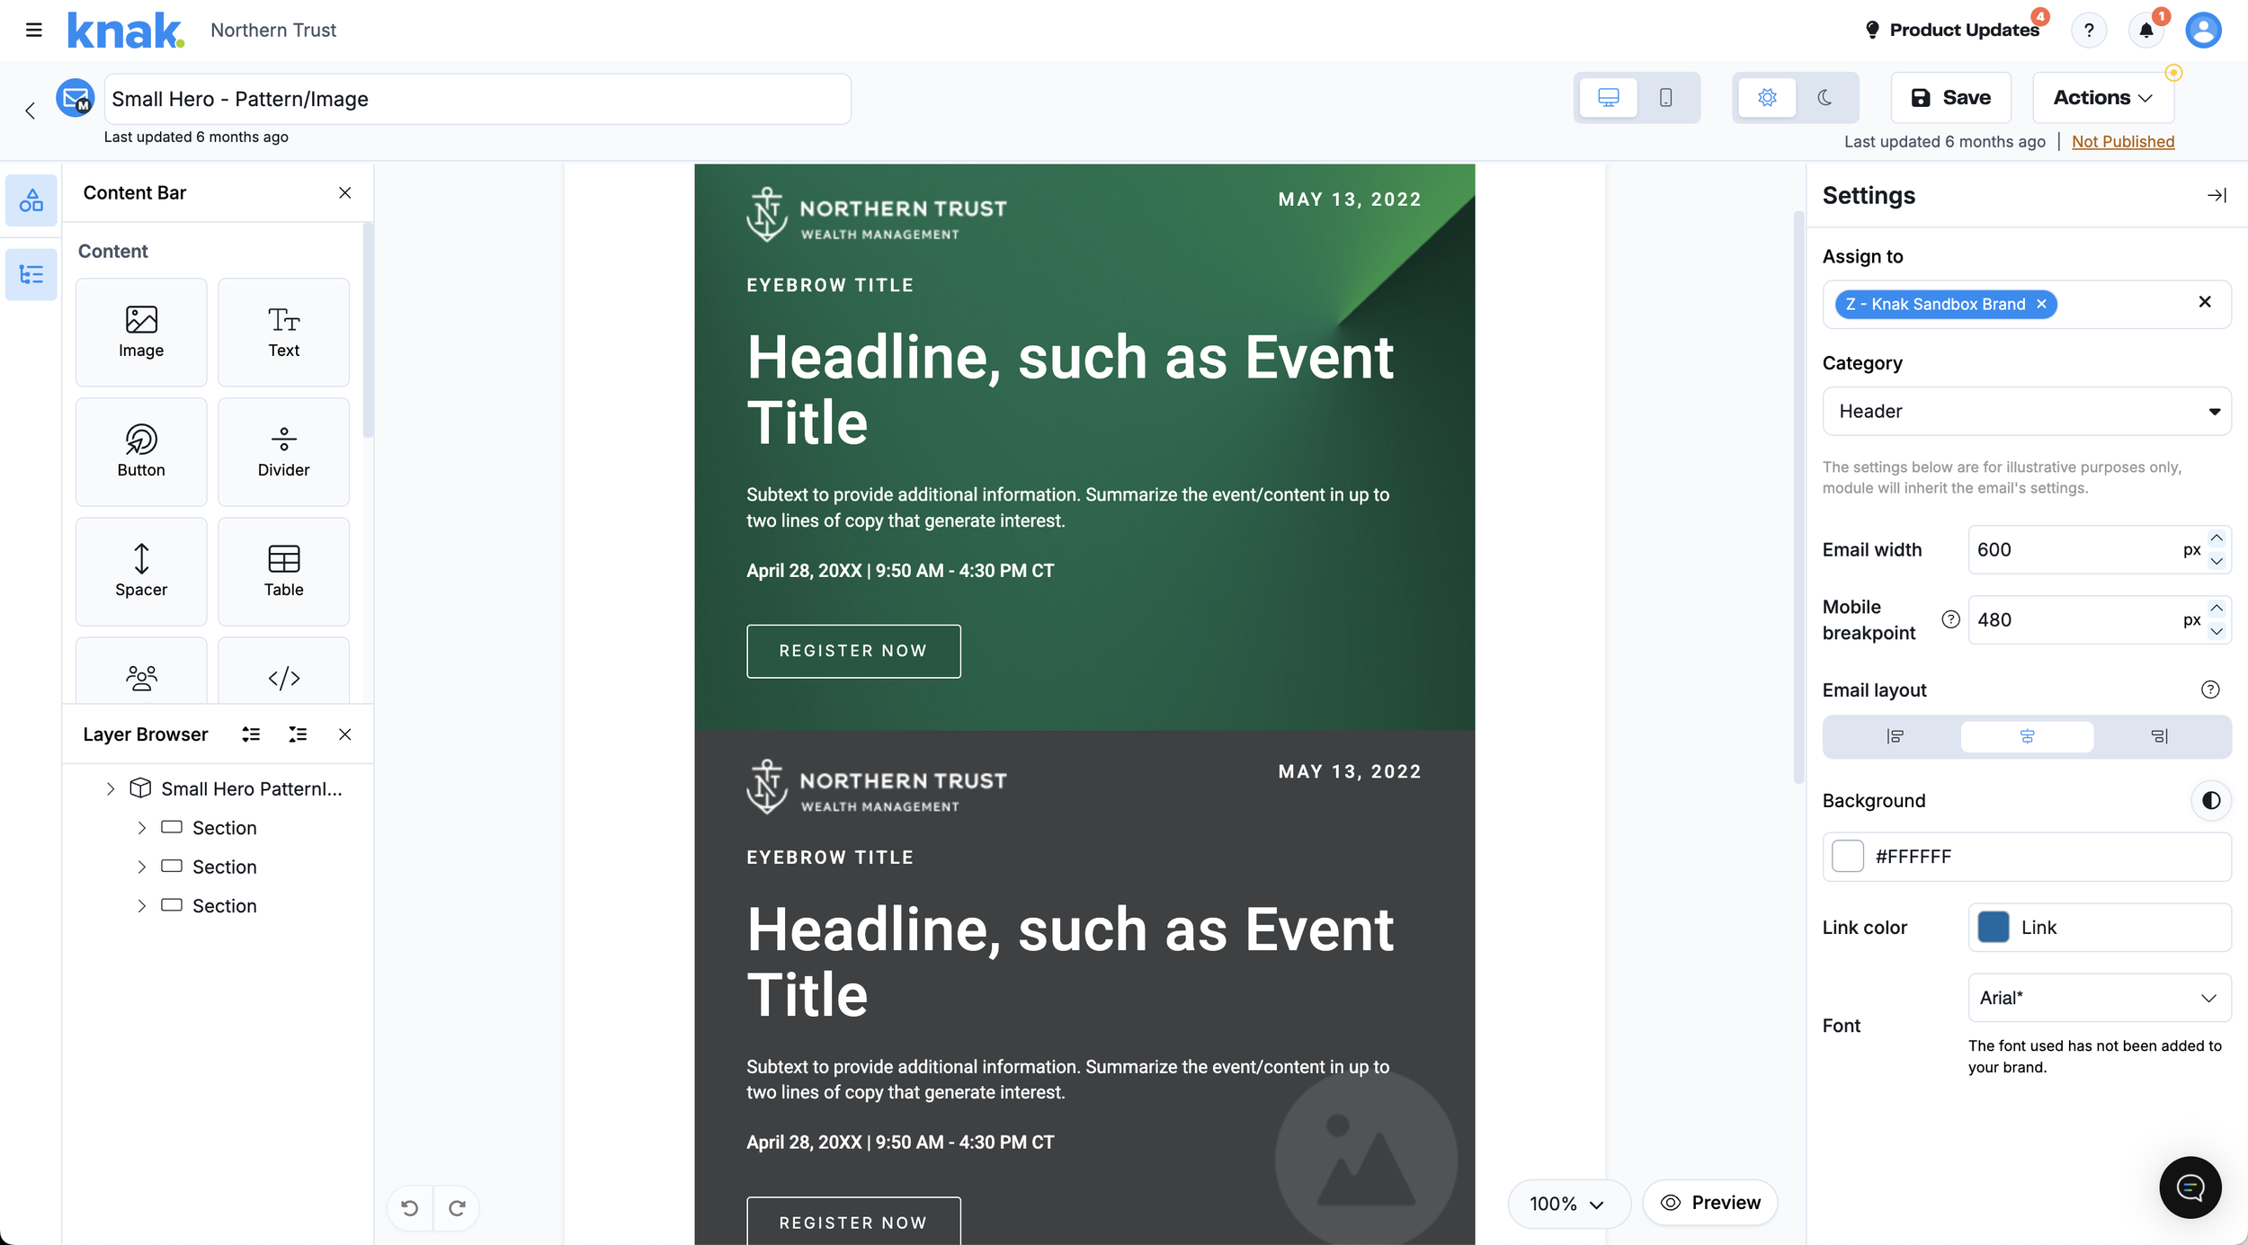Image resolution: width=2248 pixels, height=1245 pixels.
Task: Open the Layer Browser sidebar icon
Action: click(31, 274)
